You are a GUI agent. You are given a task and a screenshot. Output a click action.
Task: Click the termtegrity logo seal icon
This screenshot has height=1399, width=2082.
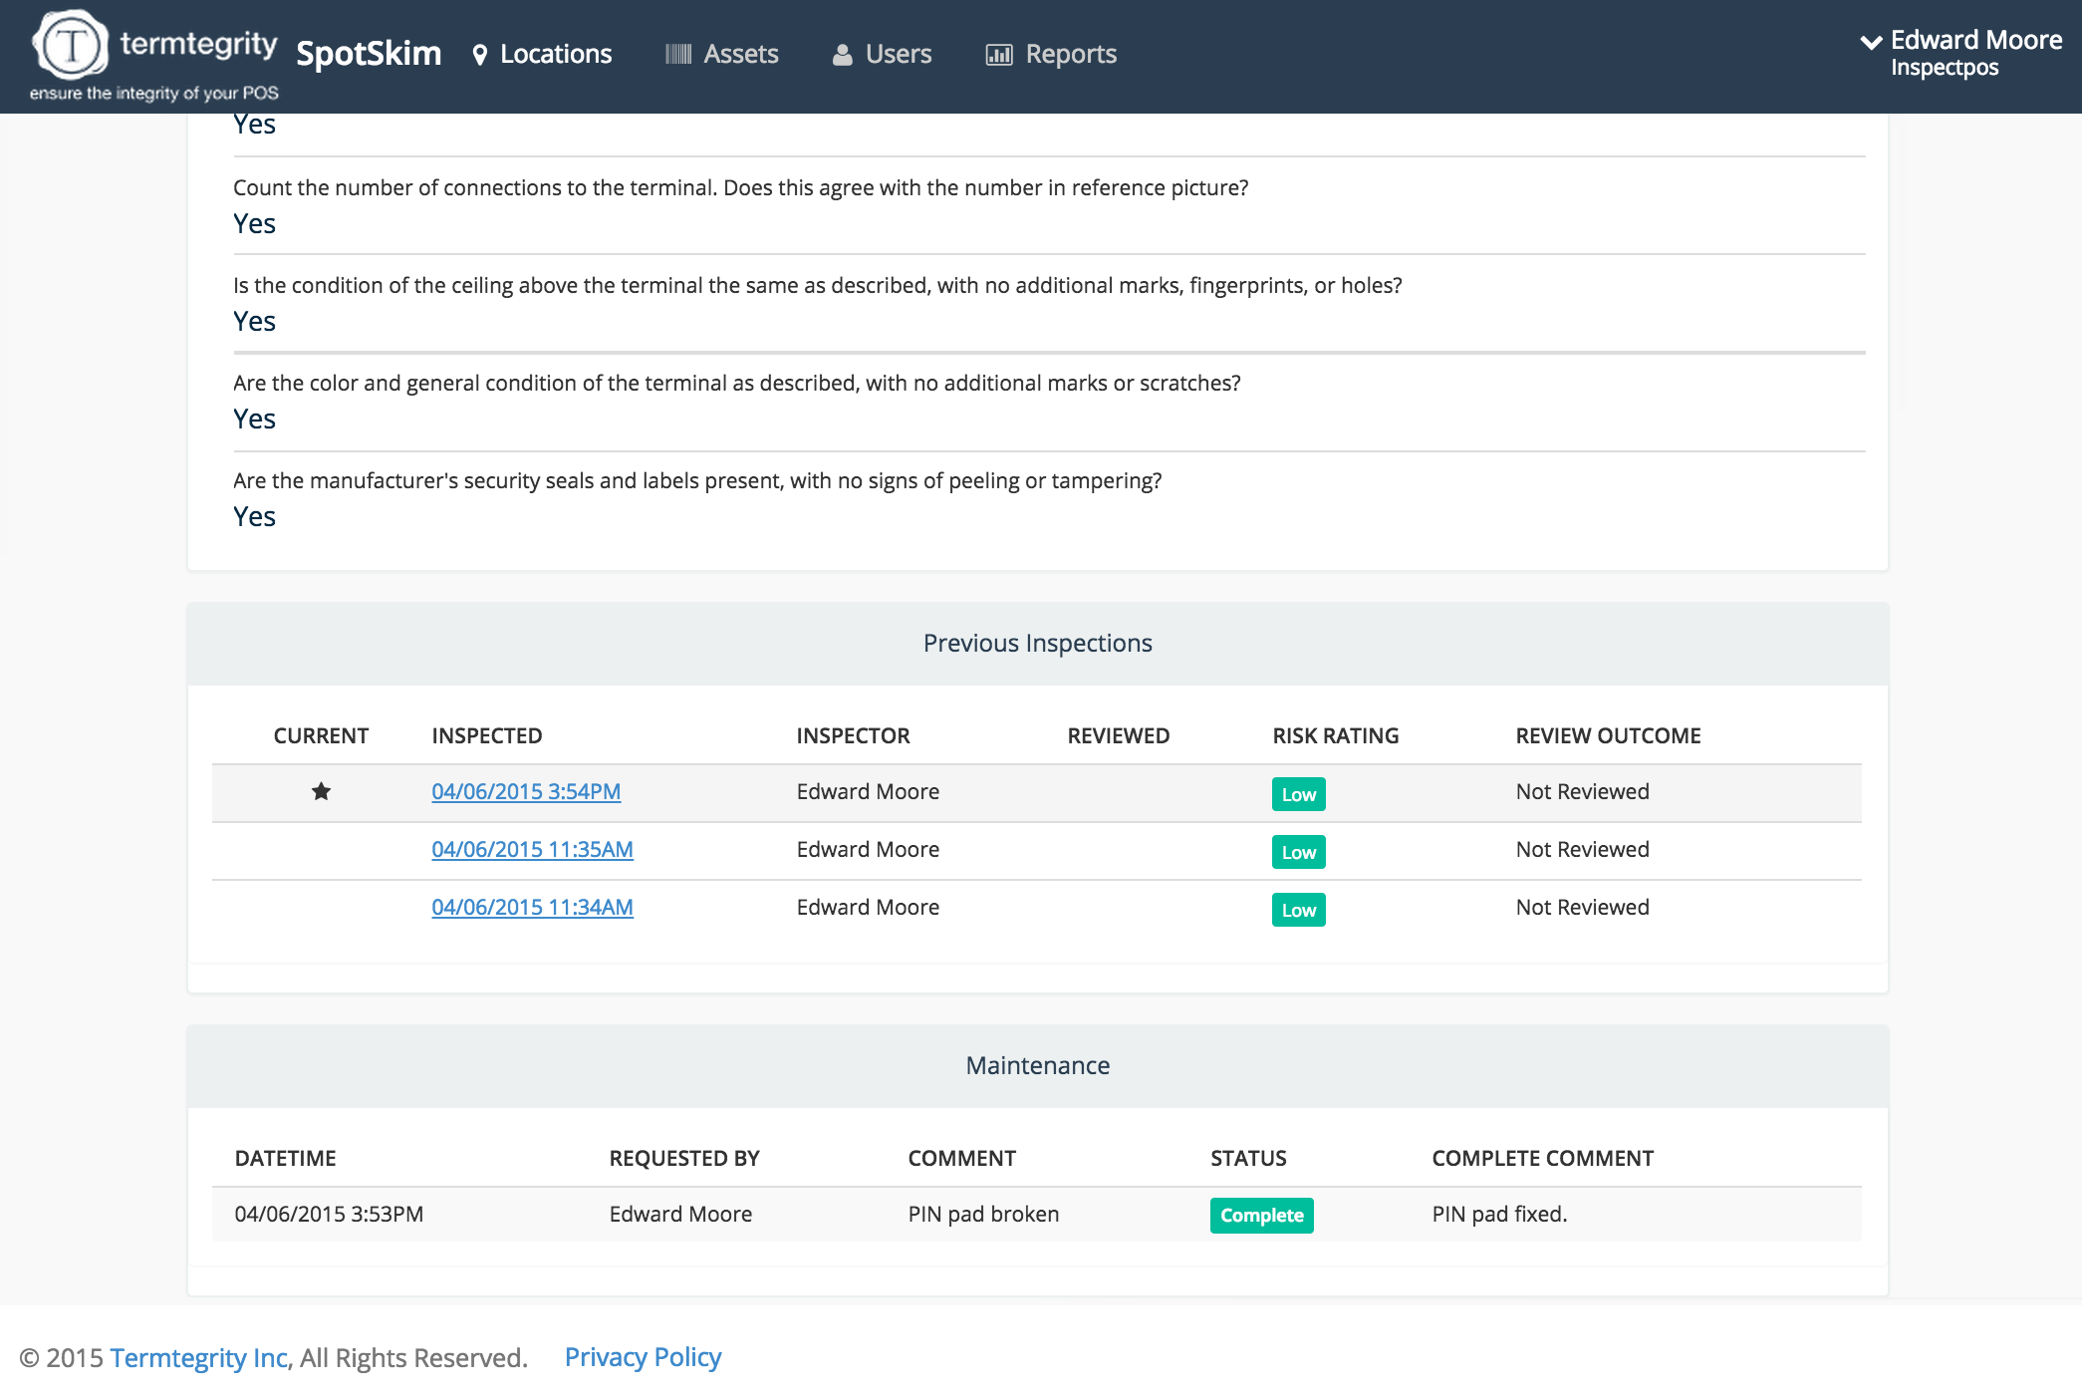point(71,45)
